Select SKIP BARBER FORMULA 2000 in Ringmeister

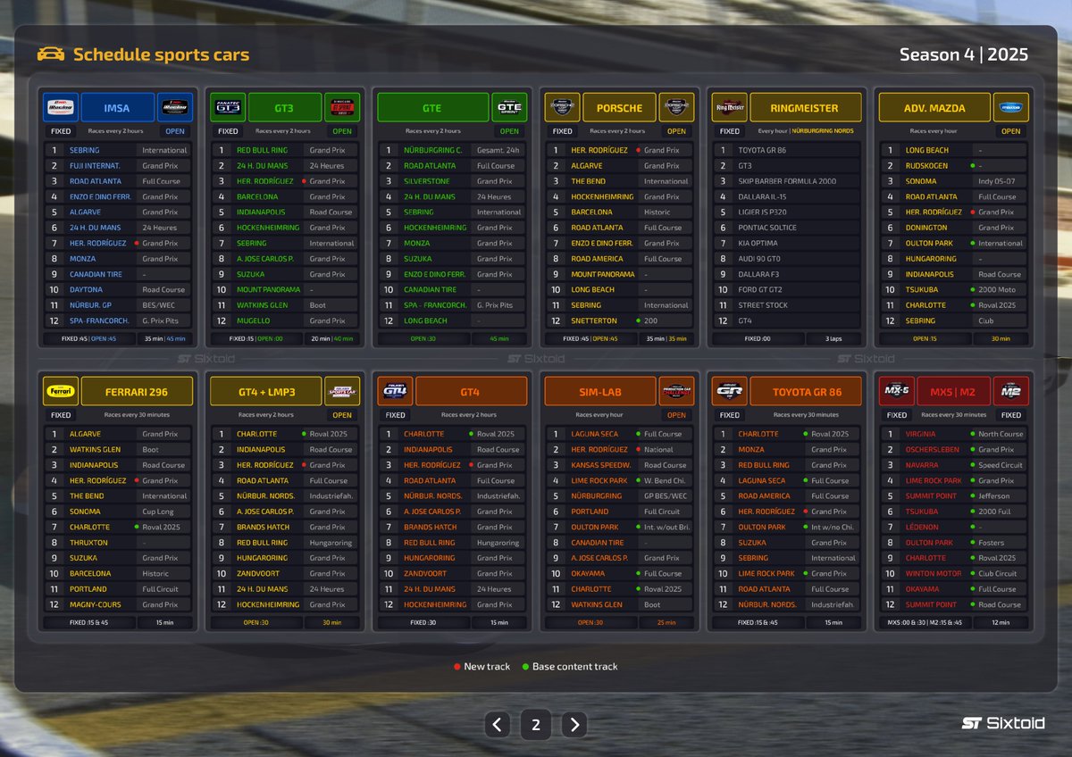pyautogui.click(x=787, y=181)
